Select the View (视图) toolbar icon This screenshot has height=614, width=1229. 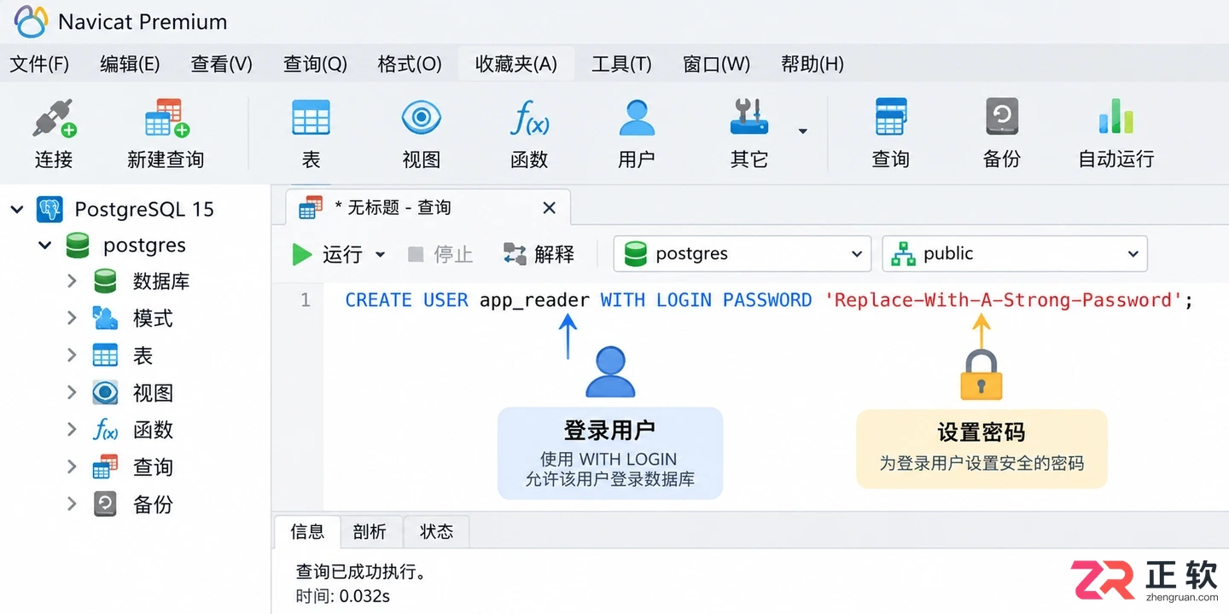pos(421,119)
